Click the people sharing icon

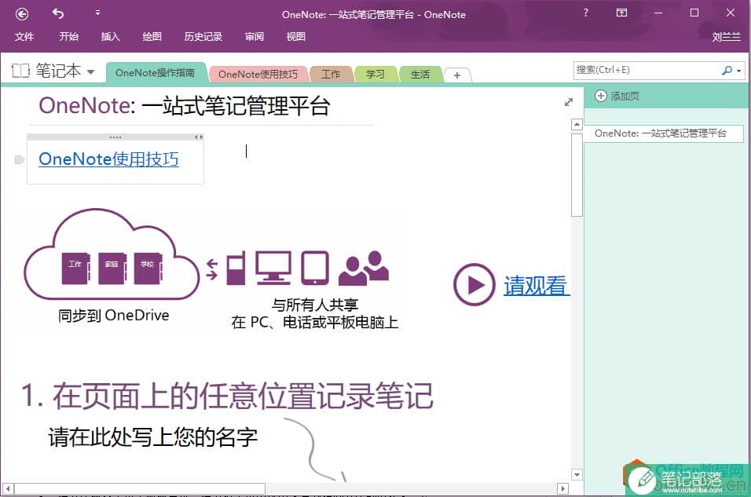point(364,268)
